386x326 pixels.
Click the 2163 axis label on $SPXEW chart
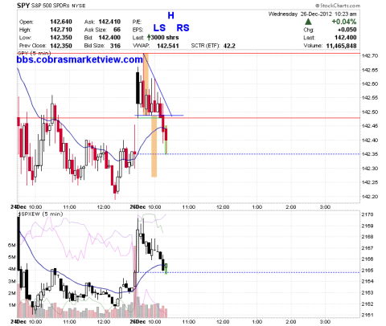(x=368, y=292)
